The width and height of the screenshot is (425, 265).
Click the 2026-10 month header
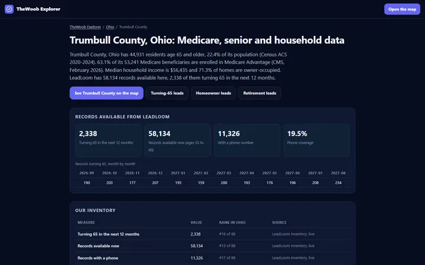coord(110,173)
